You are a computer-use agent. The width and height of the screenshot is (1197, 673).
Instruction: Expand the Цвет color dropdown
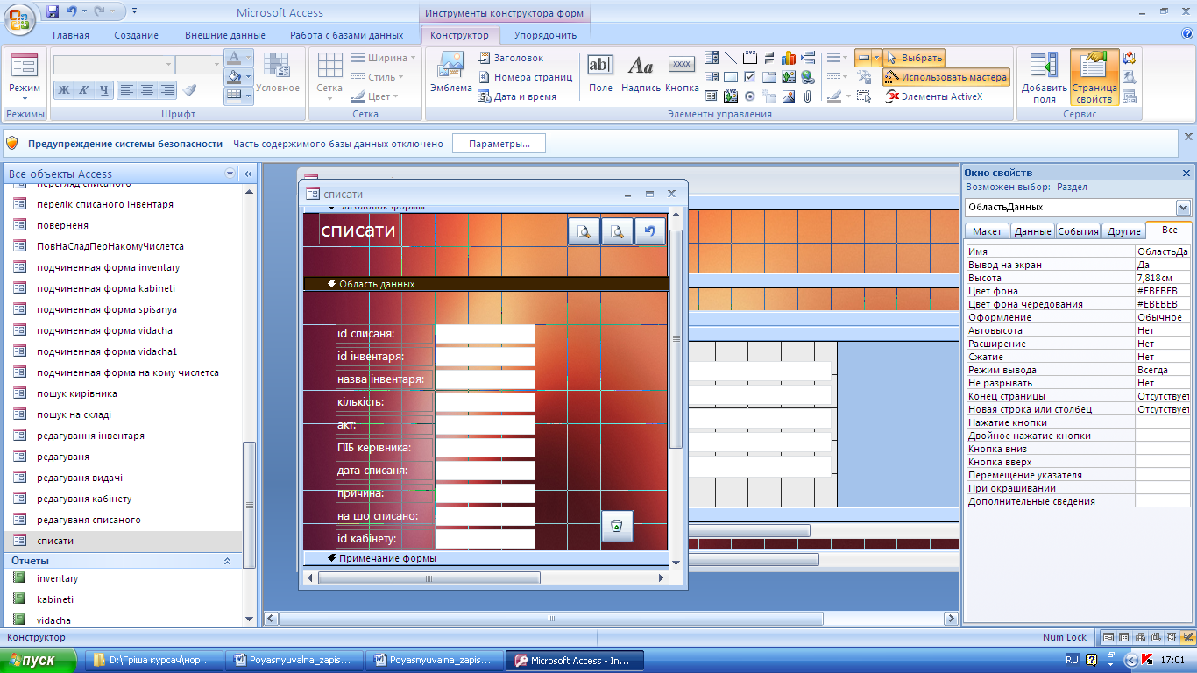pos(377,96)
